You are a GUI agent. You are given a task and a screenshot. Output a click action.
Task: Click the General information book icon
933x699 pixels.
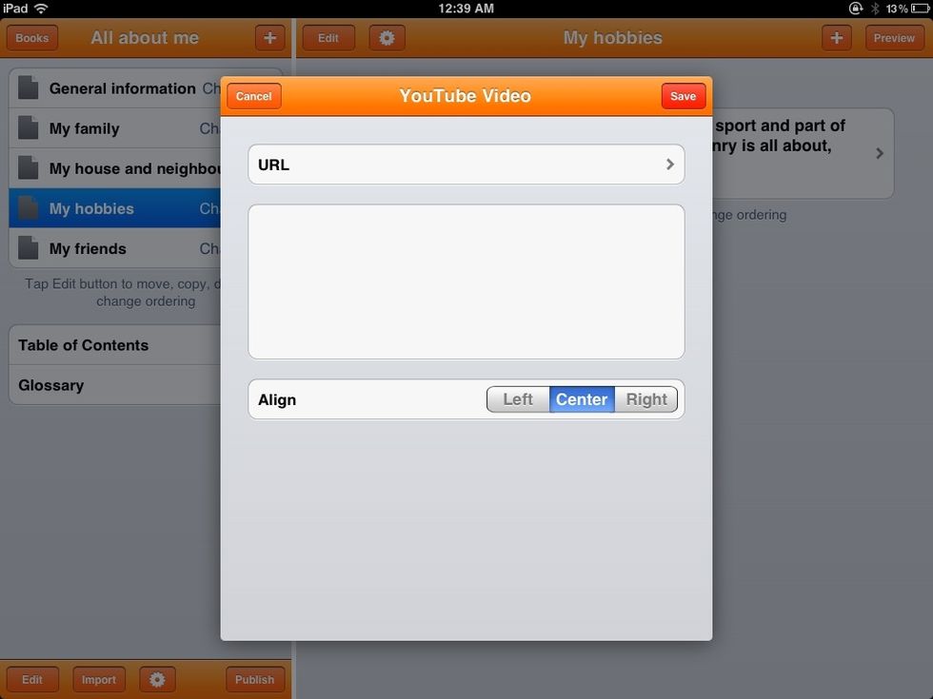click(x=28, y=87)
